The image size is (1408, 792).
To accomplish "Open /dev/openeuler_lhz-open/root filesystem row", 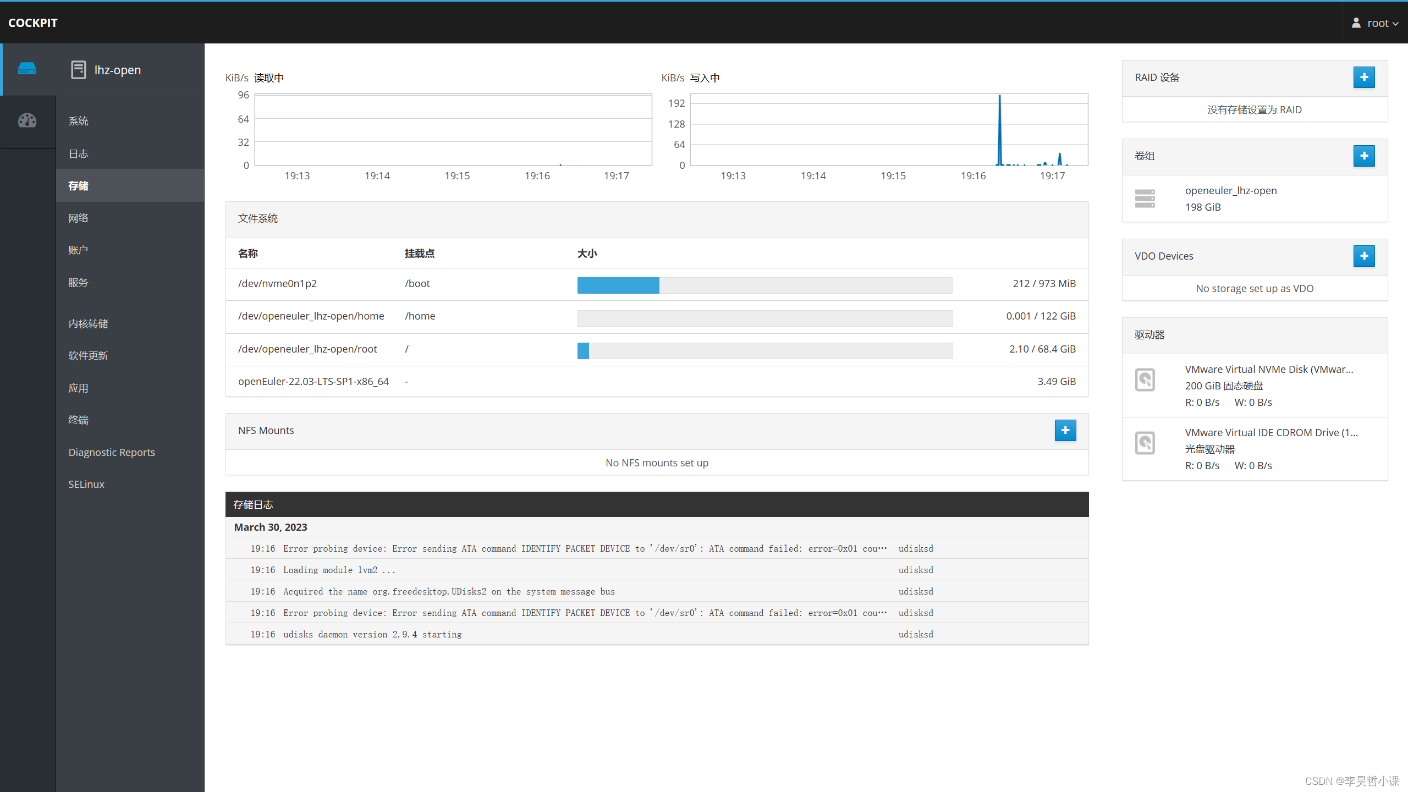I will (x=657, y=349).
